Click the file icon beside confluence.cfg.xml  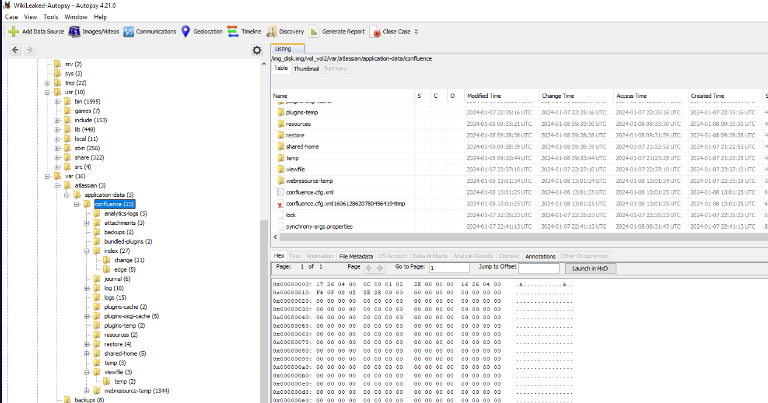coord(281,192)
